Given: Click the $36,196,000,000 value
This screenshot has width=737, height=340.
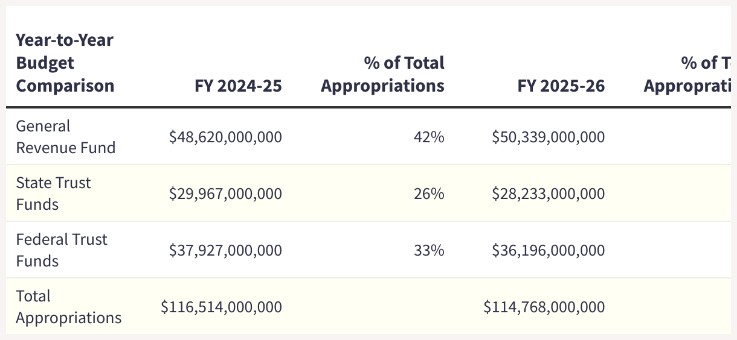Looking at the screenshot, I should click(x=548, y=250).
